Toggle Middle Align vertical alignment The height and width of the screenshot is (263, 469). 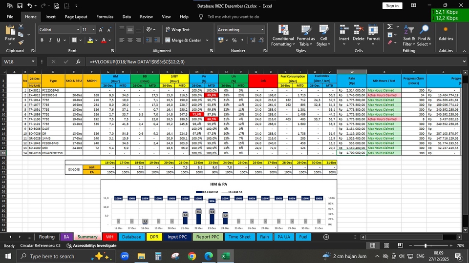click(130, 30)
